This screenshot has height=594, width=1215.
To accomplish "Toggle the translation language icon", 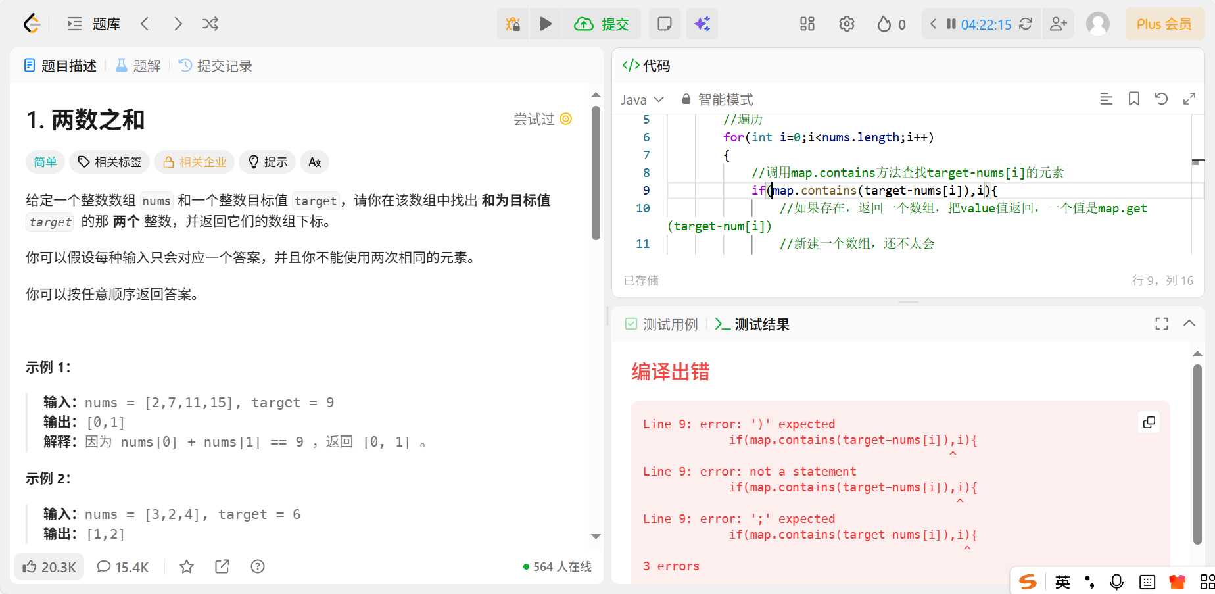I will point(315,162).
